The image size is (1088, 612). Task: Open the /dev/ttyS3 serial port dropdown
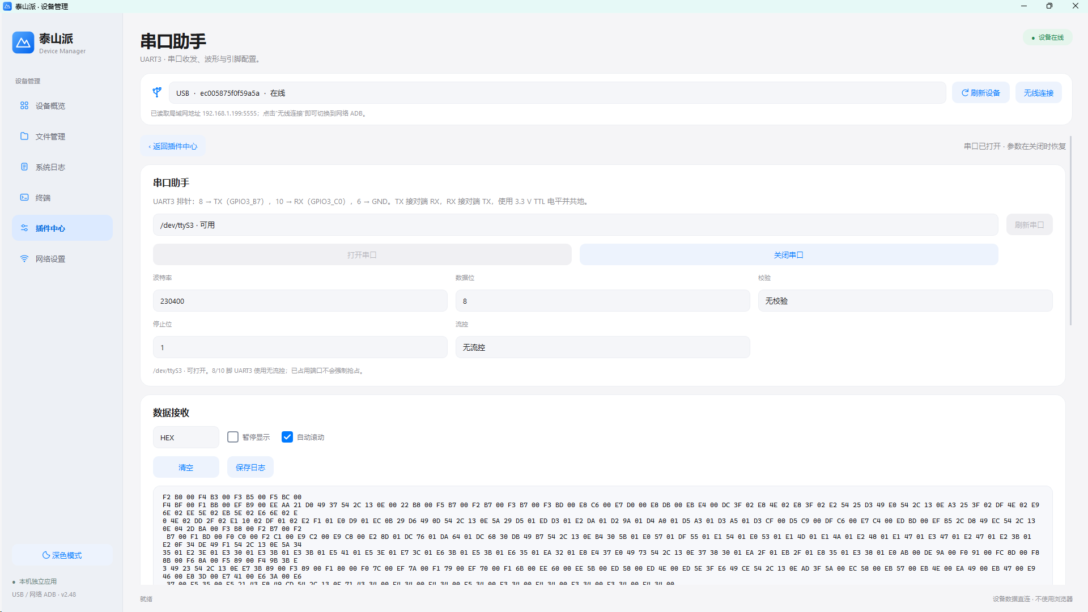point(575,225)
